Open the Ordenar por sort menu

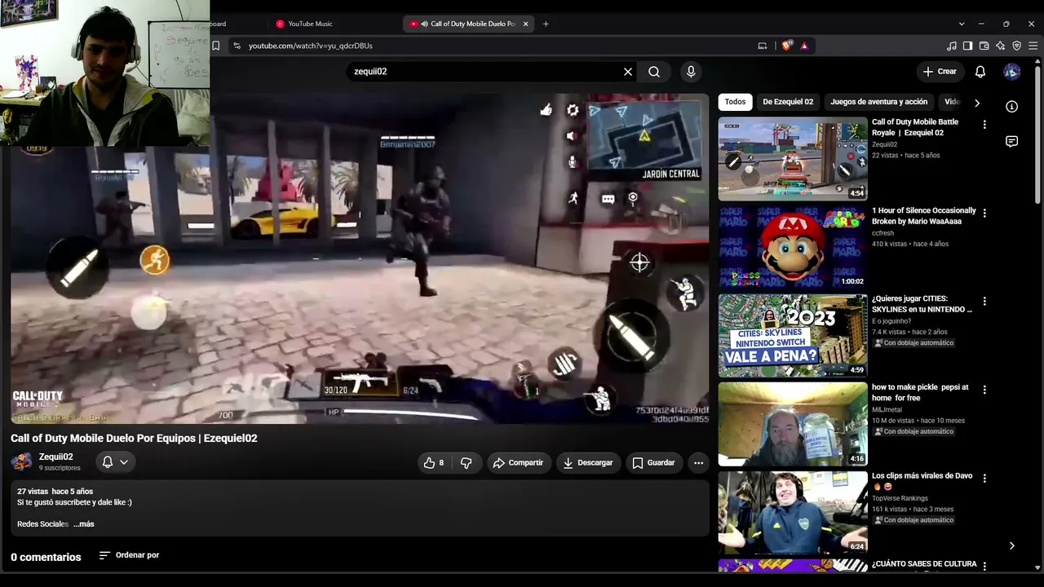click(x=129, y=555)
